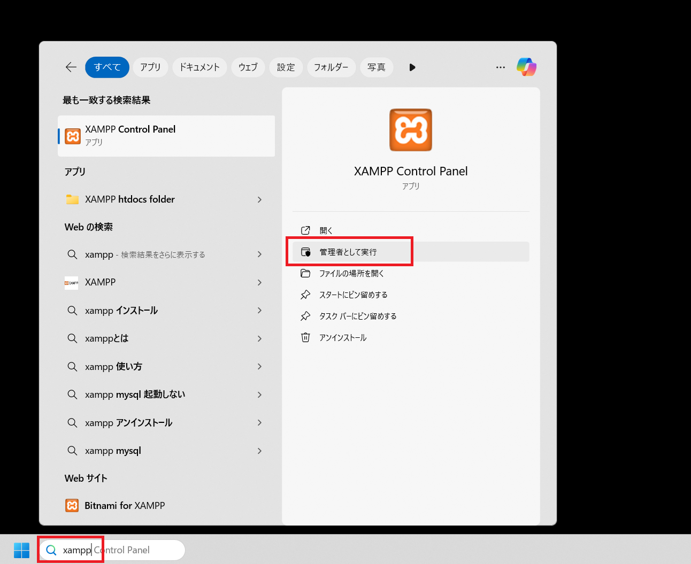Click the shield icon for 管理者として実行

305,252
